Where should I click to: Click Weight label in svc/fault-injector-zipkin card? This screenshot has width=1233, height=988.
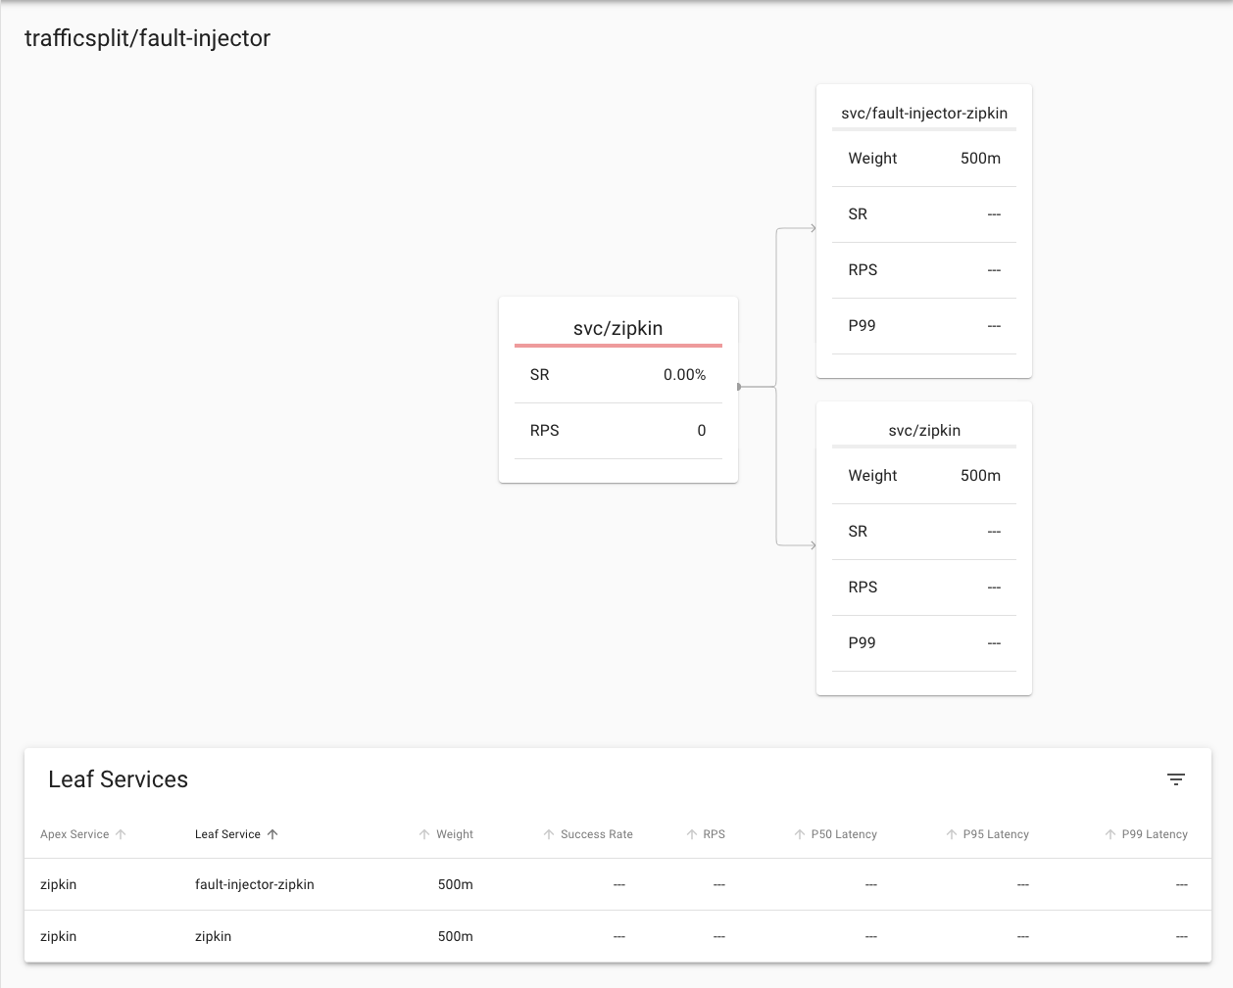(x=872, y=159)
